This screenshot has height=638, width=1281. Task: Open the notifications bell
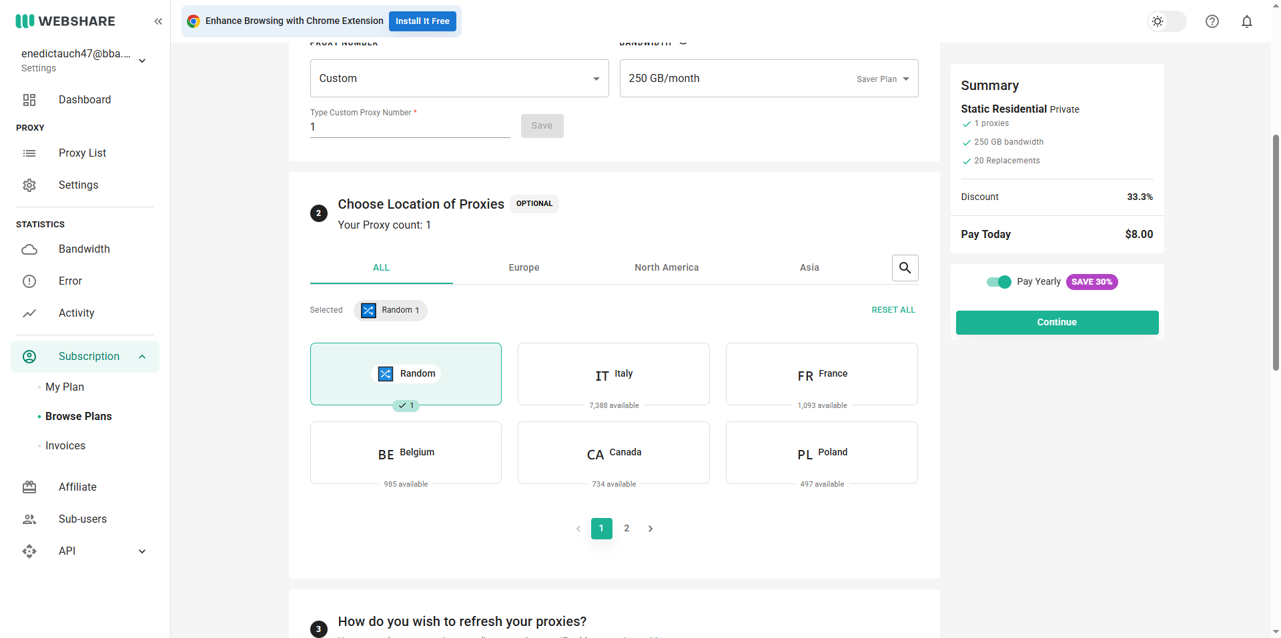[1247, 21]
